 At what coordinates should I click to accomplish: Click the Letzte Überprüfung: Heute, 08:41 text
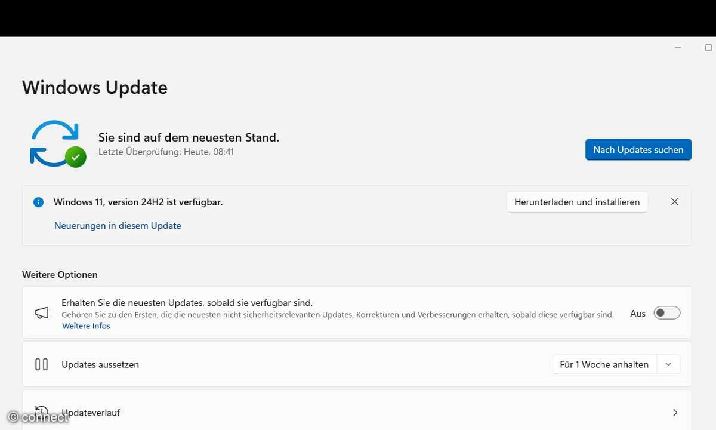(x=166, y=152)
